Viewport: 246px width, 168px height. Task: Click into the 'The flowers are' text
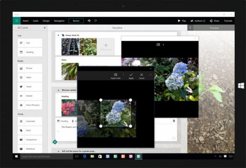pos(68,127)
